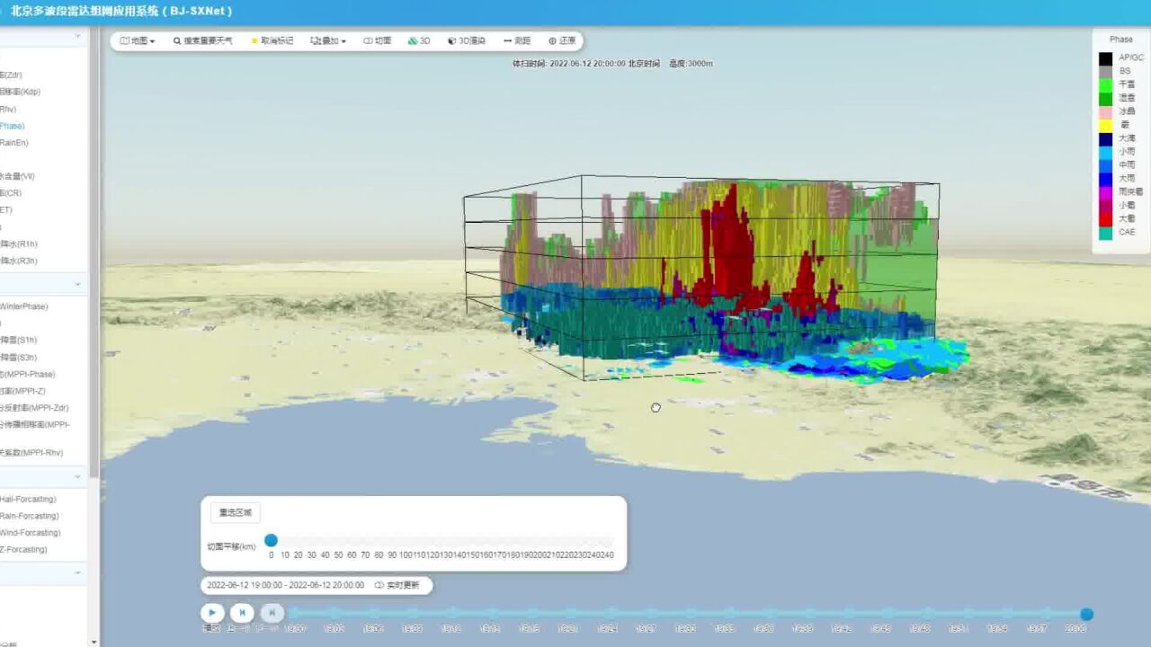Select the Zdr product in sidebar

pos(12,75)
